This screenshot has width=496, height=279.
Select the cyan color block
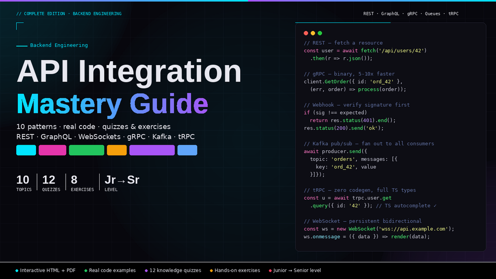point(26,150)
